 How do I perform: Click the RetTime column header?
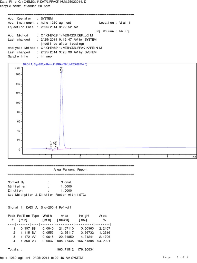(23, 216)
